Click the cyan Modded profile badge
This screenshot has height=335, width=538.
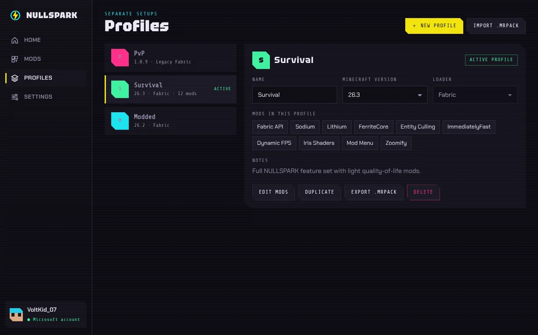[120, 121]
